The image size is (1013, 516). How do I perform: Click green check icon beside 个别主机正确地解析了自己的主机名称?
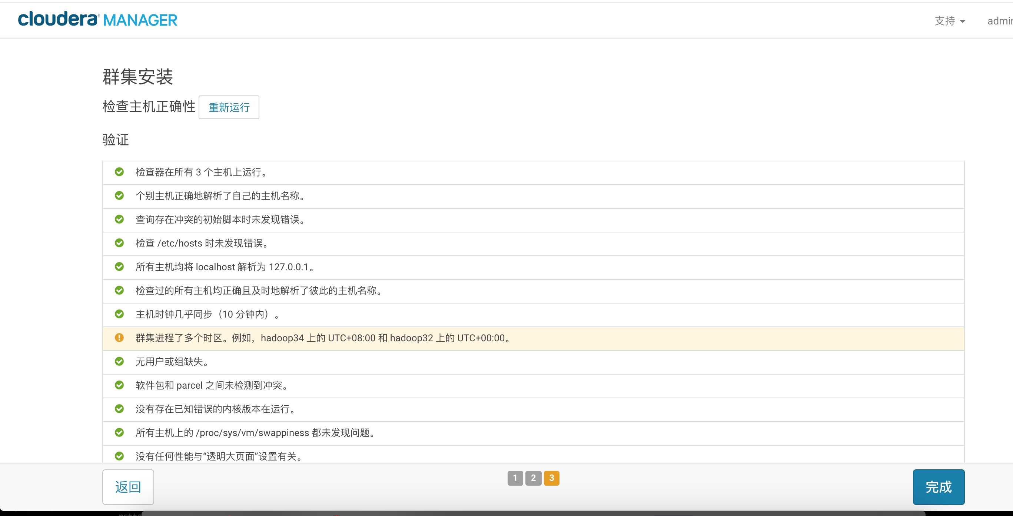(119, 195)
